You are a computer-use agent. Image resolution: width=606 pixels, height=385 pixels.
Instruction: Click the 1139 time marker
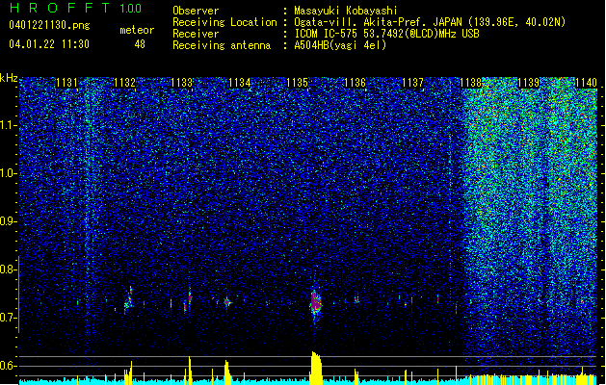click(528, 83)
